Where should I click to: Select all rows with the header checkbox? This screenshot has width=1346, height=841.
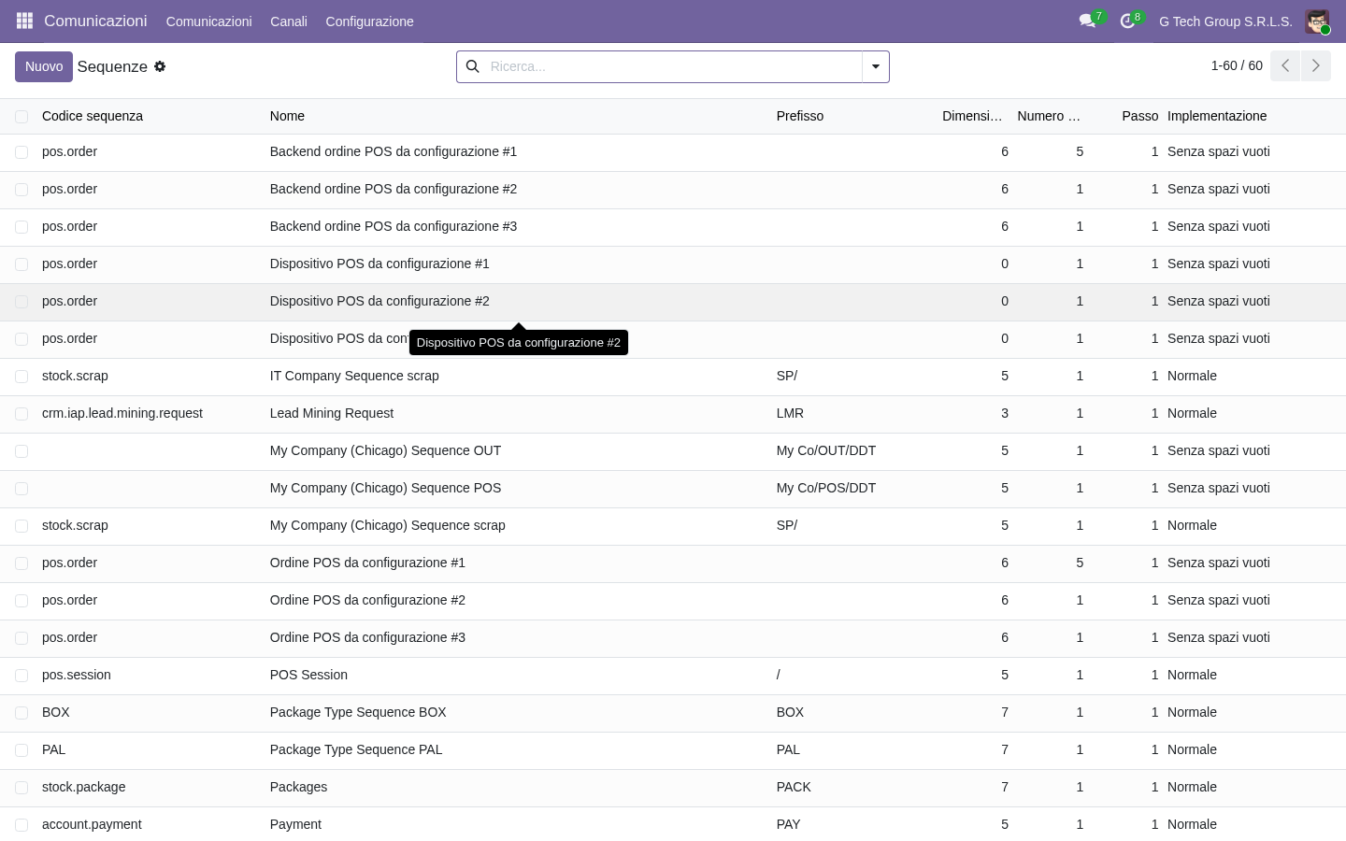tap(21, 116)
